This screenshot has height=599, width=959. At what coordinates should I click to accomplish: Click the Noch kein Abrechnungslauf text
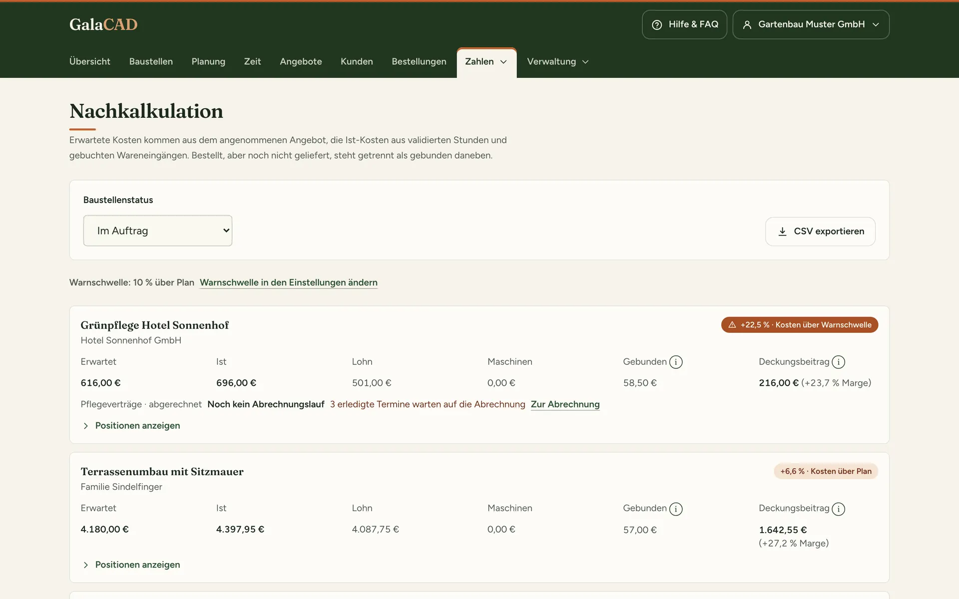coord(266,404)
